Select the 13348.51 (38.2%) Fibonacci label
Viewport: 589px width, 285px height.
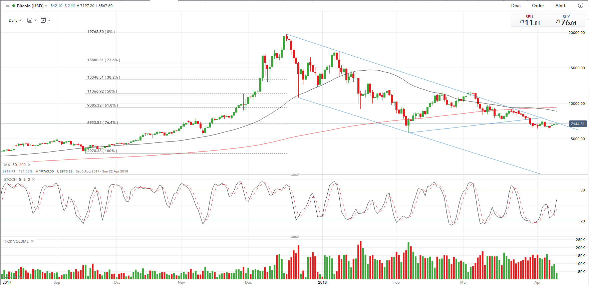point(104,77)
